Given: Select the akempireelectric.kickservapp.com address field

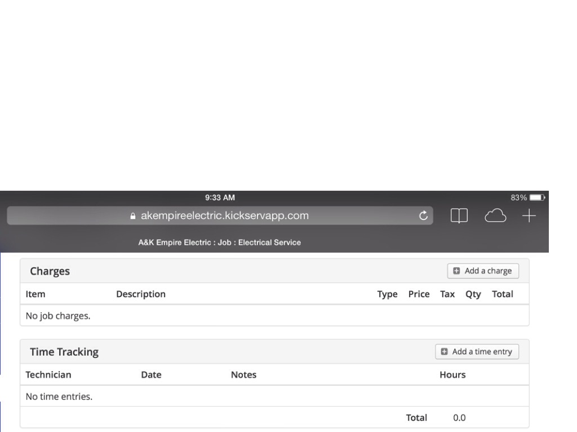Looking at the screenshot, I should pyautogui.click(x=224, y=216).
